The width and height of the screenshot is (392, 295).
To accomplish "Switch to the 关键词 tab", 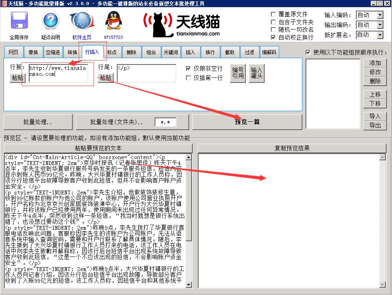I will [x=171, y=52].
